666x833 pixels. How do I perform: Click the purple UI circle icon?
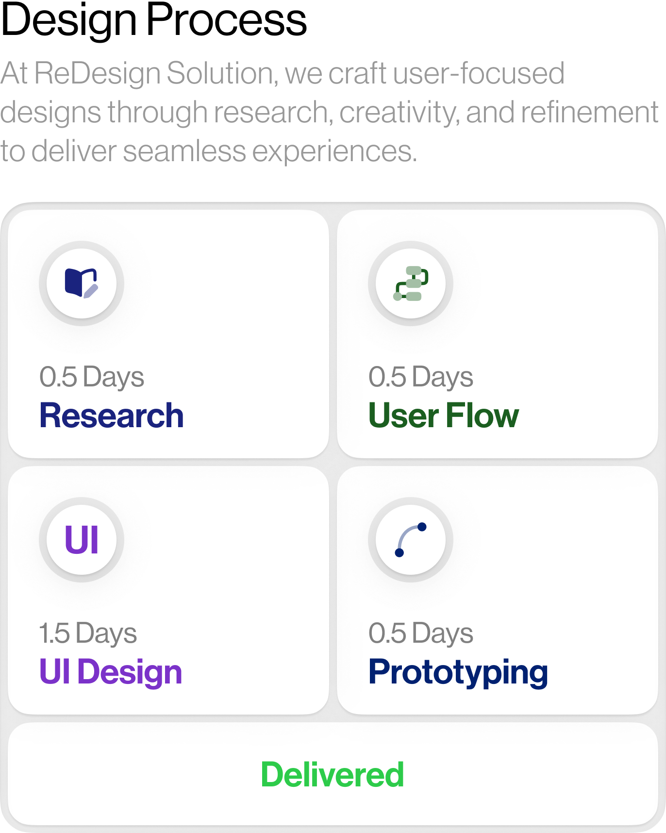(82, 539)
